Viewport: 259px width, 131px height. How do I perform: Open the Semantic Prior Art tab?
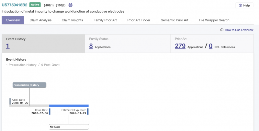tap(175, 20)
